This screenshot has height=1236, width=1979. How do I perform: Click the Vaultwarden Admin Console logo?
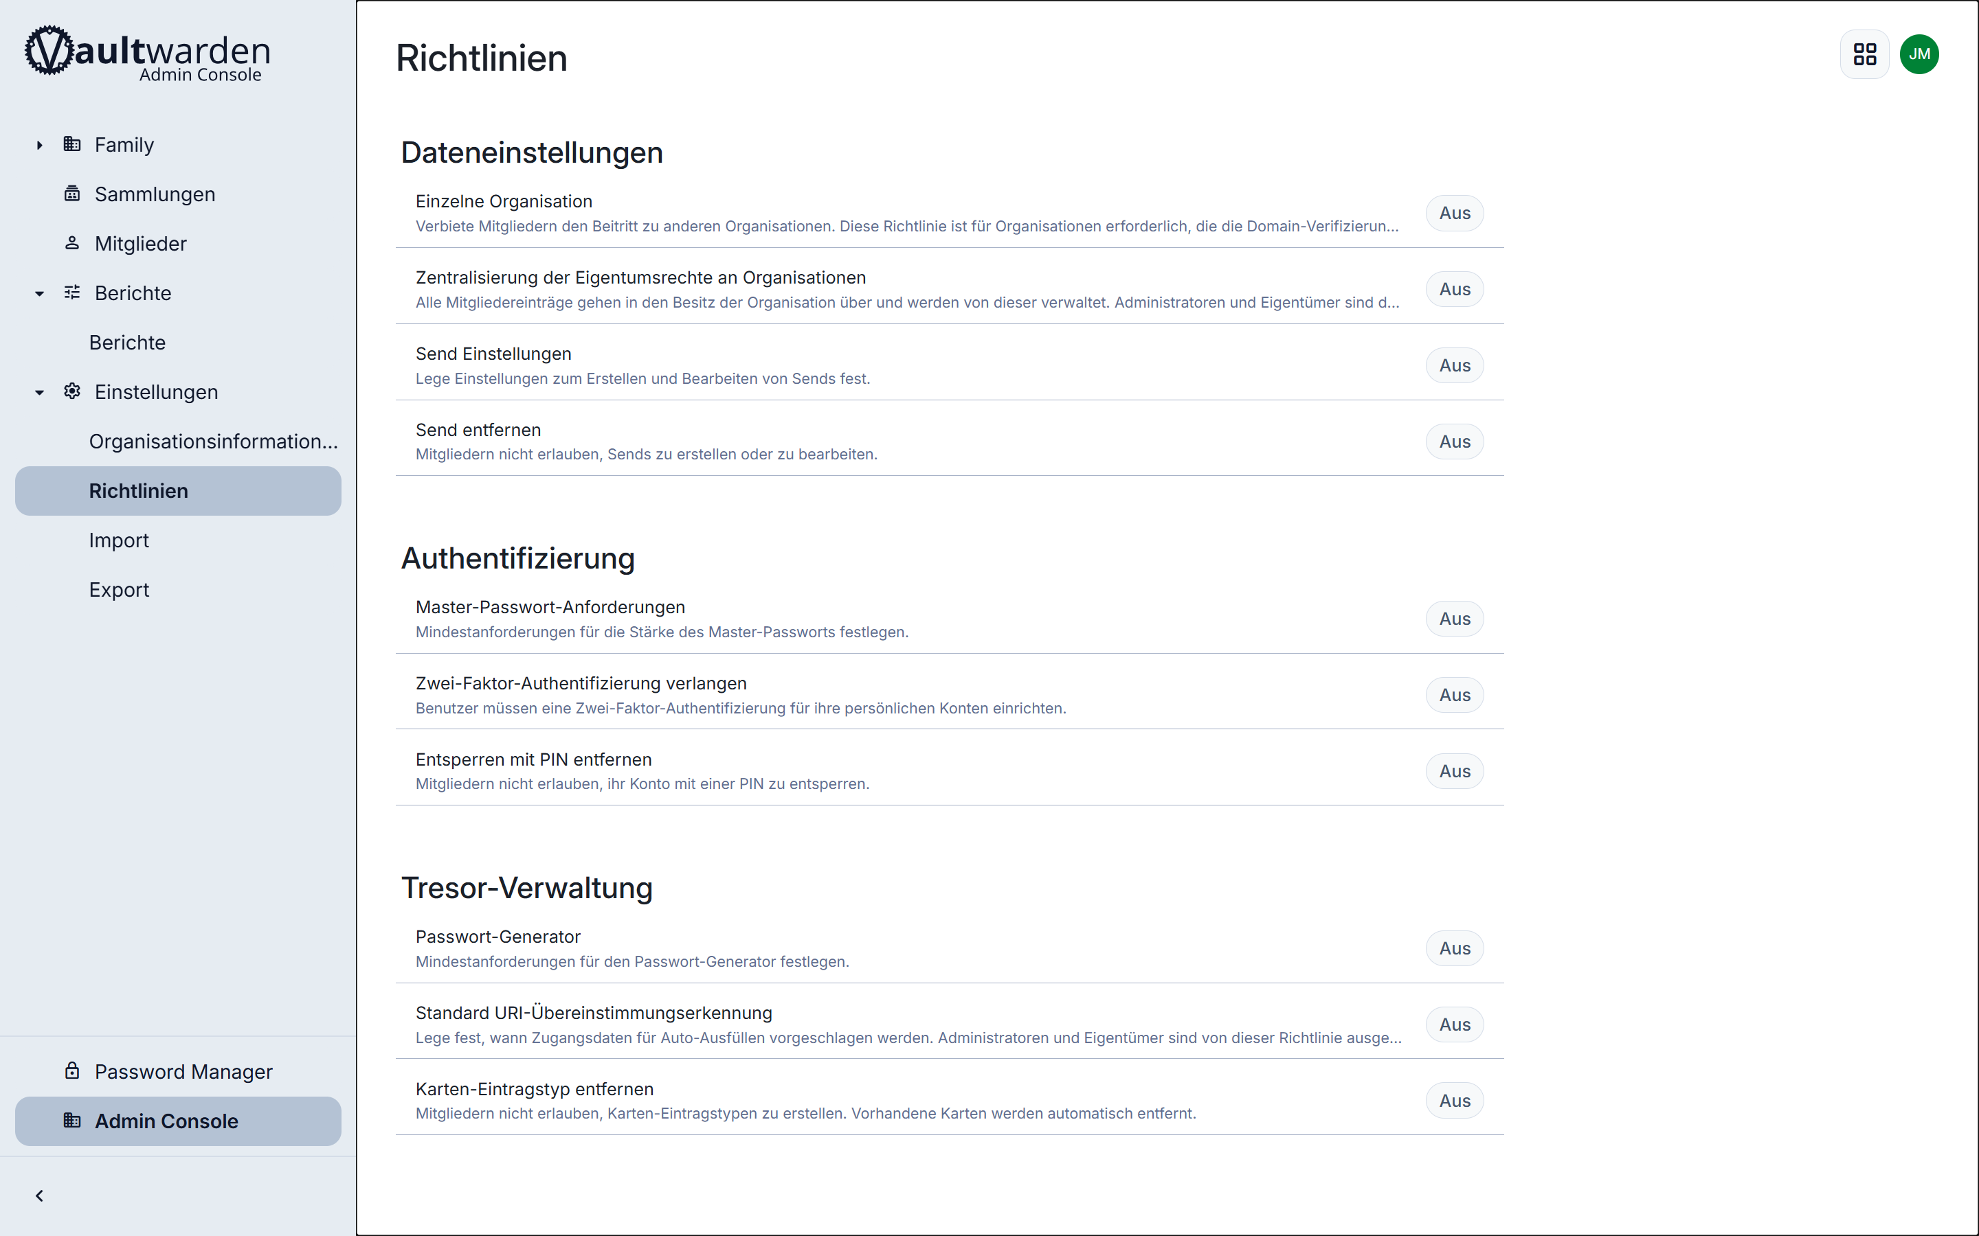point(148,54)
